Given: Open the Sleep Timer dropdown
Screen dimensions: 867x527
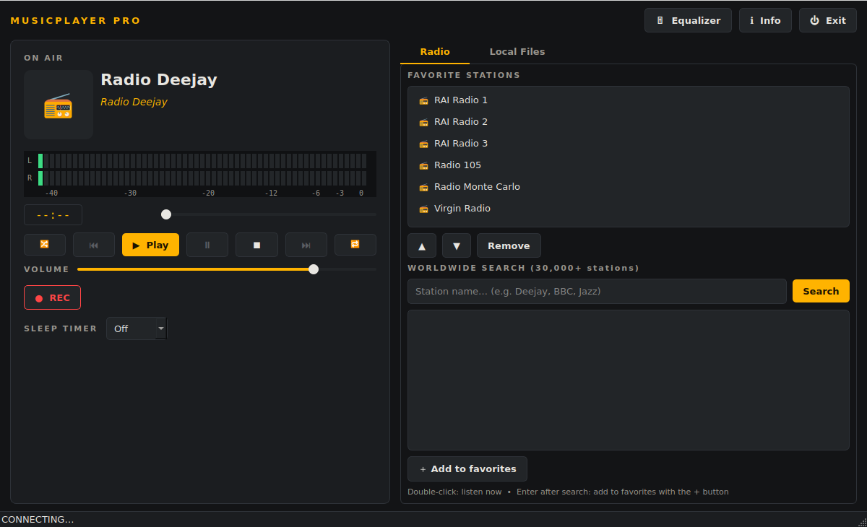Looking at the screenshot, I should [x=137, y=328].
